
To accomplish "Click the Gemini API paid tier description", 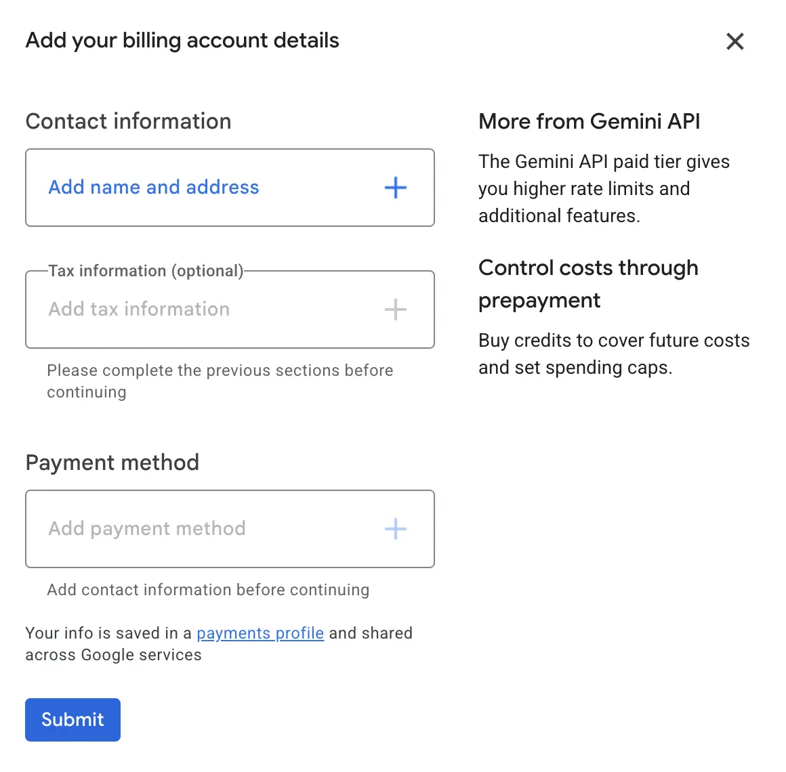I will [x=604, y=189].
